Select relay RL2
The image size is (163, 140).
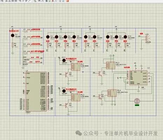pyautogui.click(x=76, y=98)
